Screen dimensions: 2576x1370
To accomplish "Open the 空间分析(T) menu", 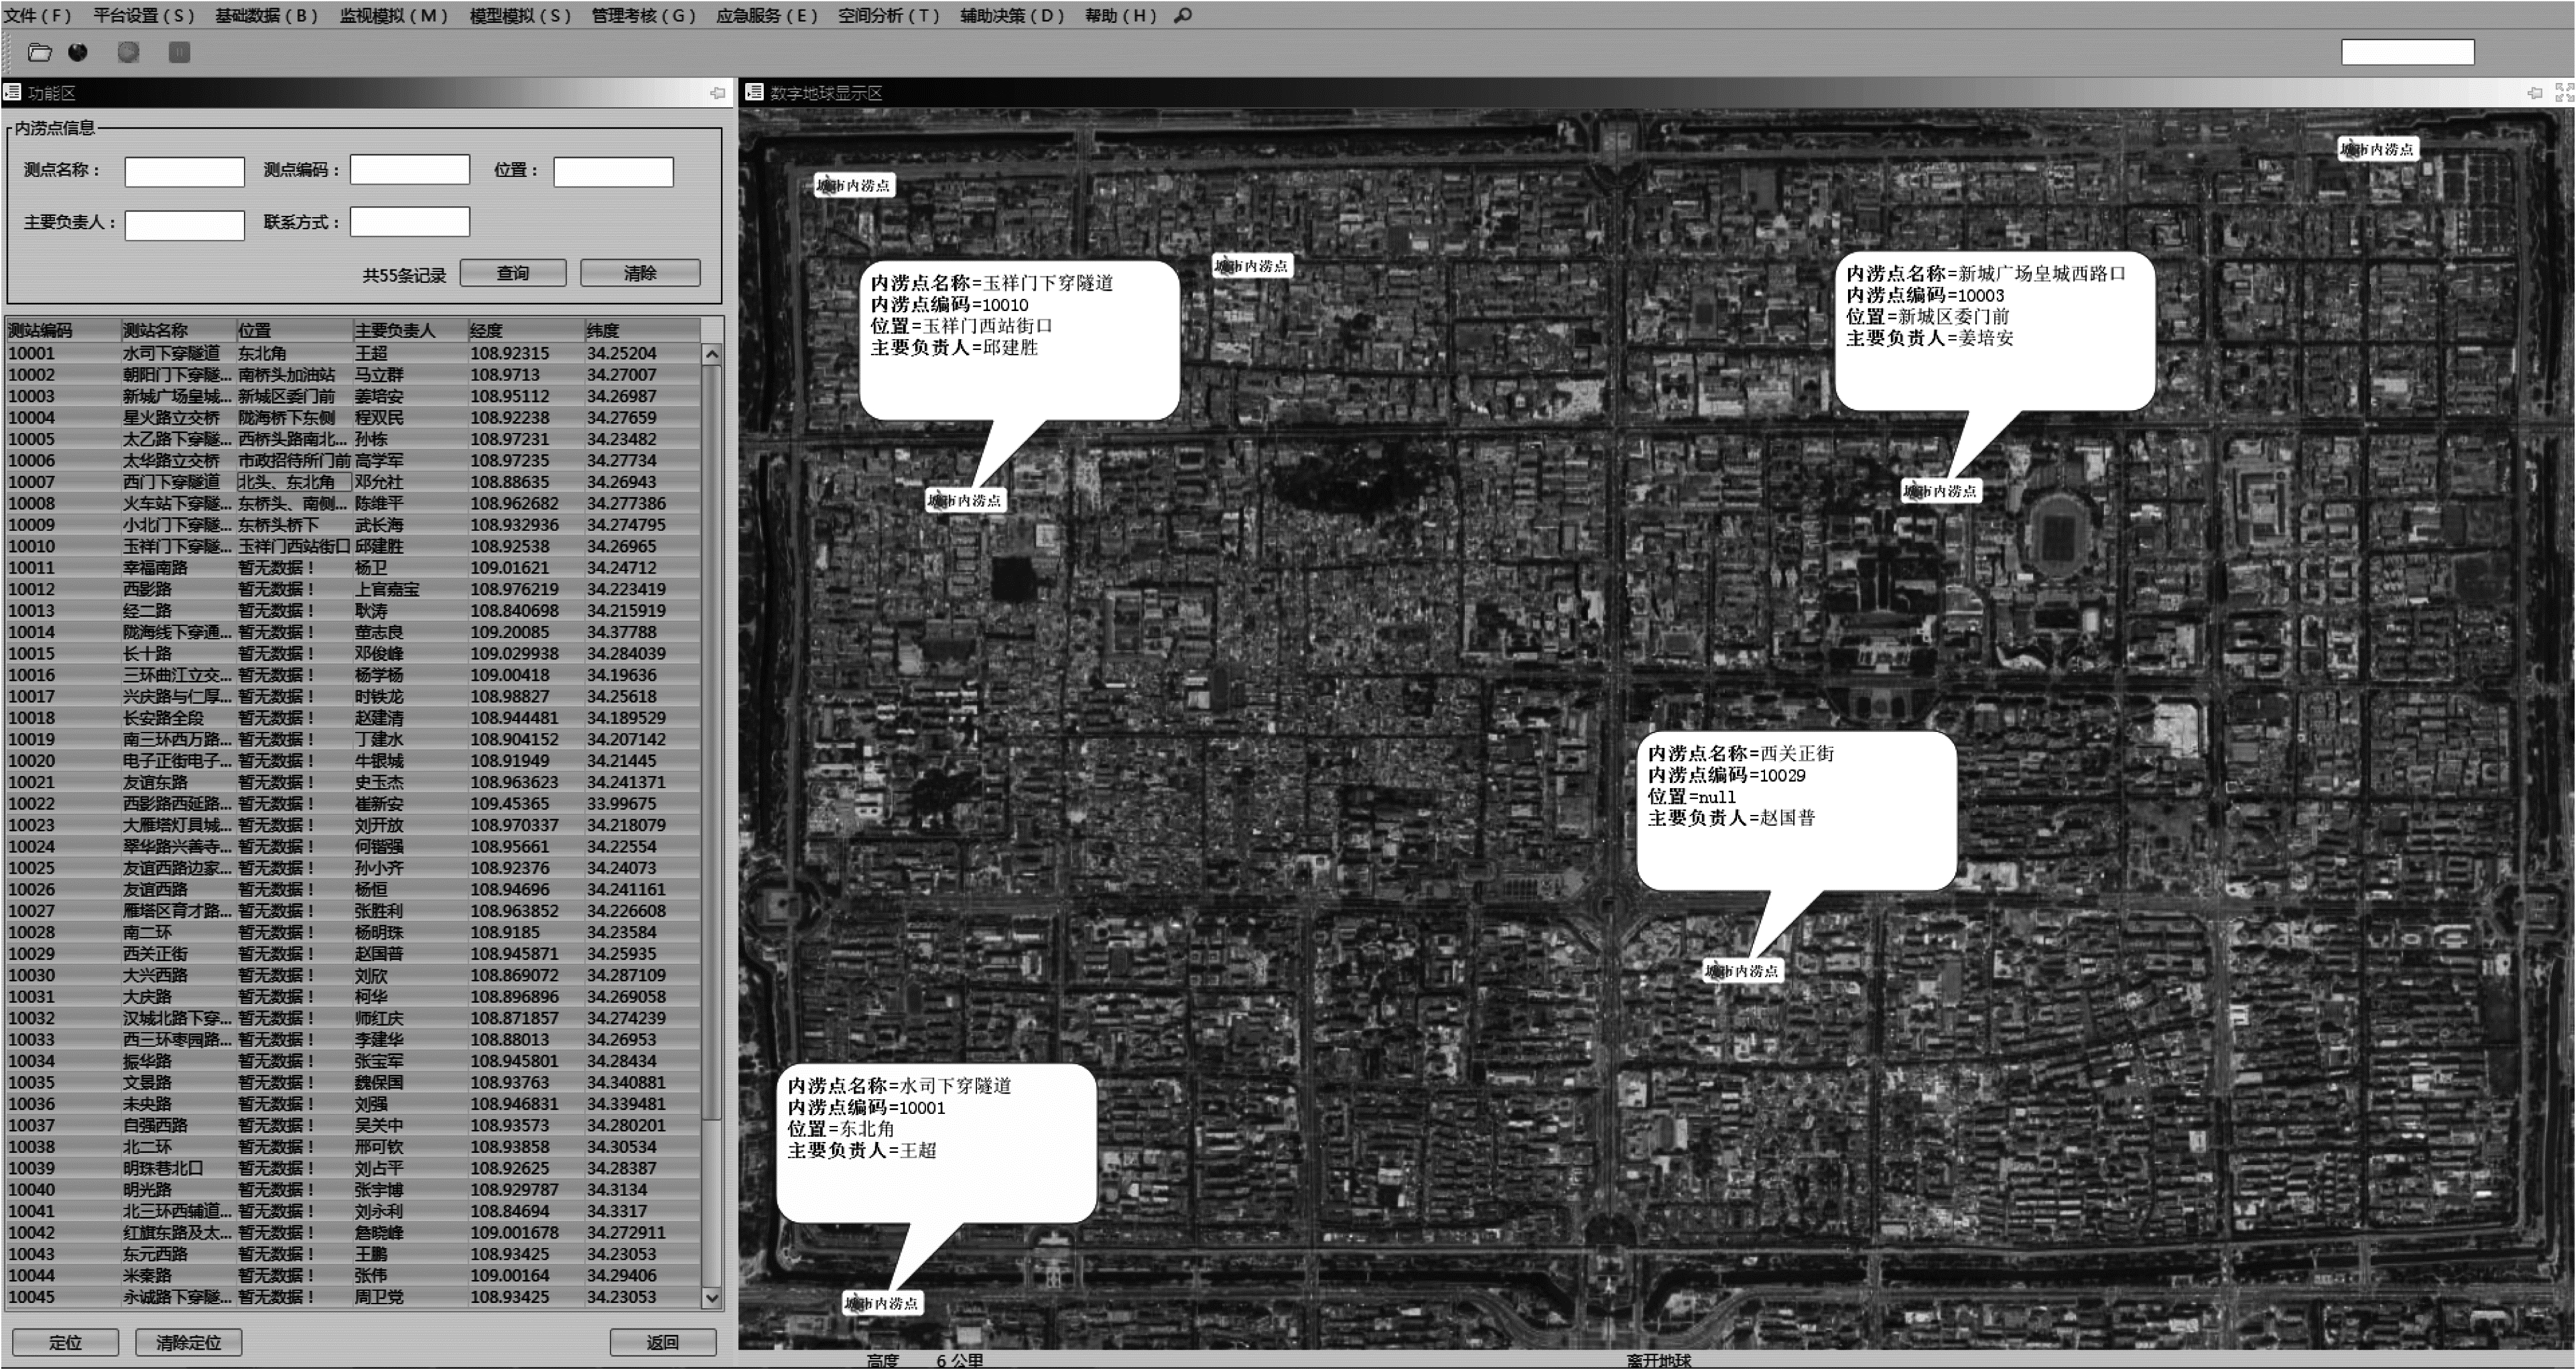I will (x=888, y=16).
